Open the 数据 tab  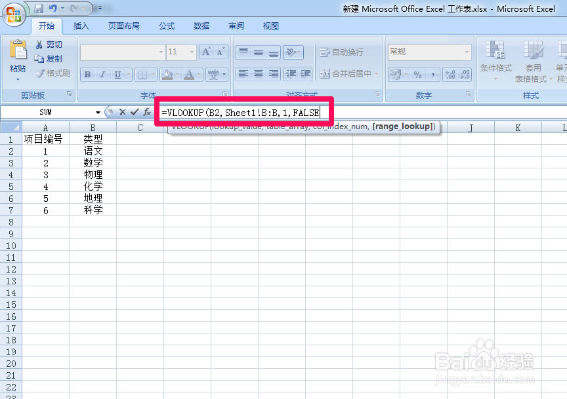point(201,26)
